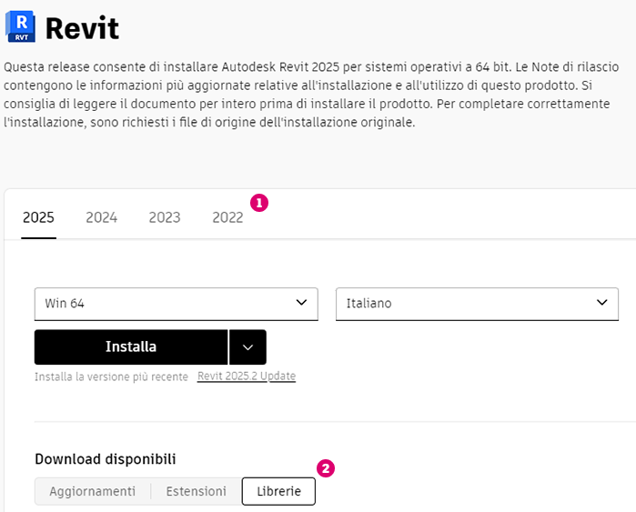Open the Revit 2025.2 Update link
Screen dimensions: 636x512
(x=246, y=376)
